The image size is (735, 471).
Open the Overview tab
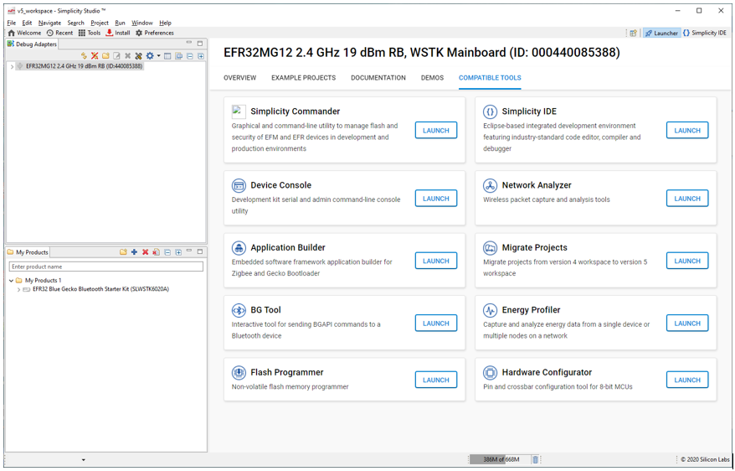tap(240, 78)
